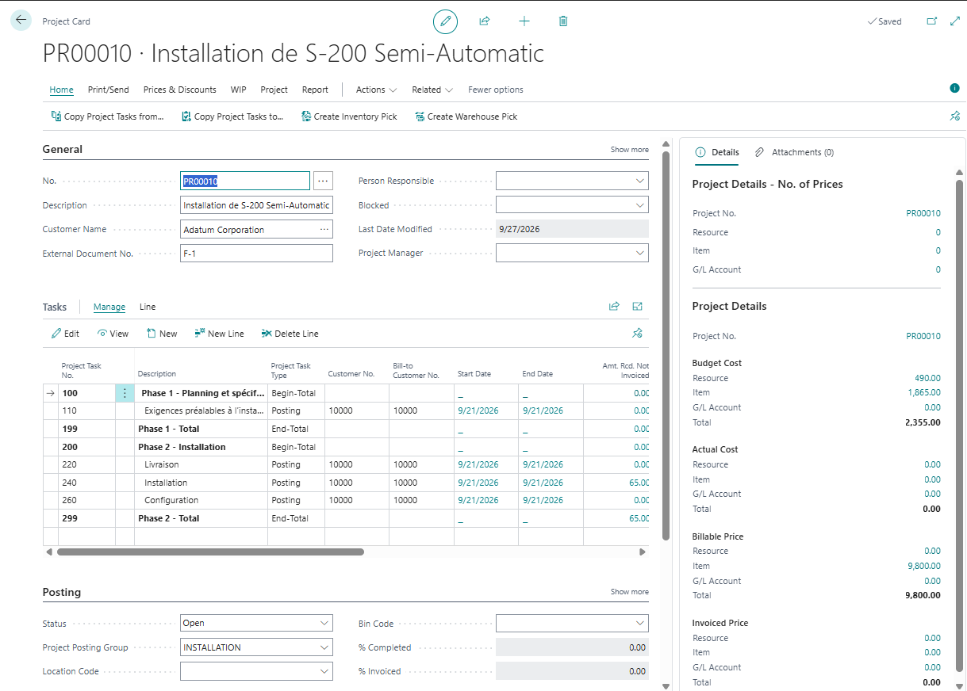Screen dimensions: 967x691
Task: Click Copy Project Tasks to action
Action: pos(232,116)
